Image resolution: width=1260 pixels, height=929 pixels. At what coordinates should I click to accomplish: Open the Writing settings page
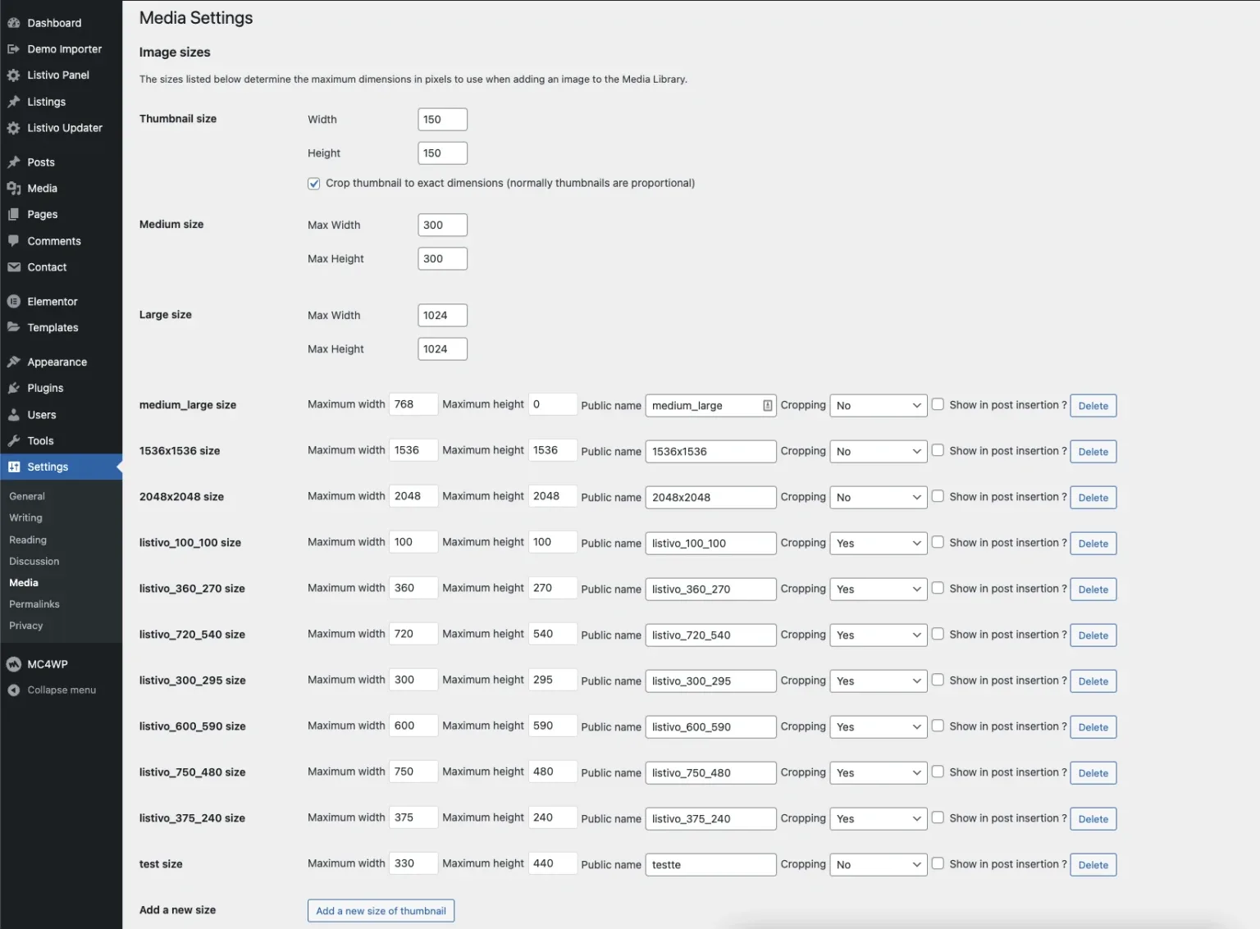pos(25,518)
